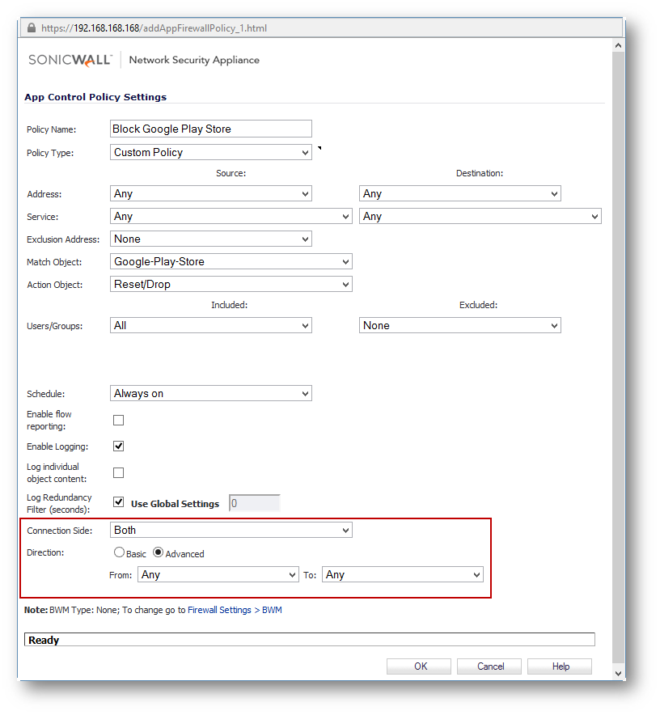The image size is (660, 715).
Task: Uncheck Use Global Settings checkbox
Action: 119,502
